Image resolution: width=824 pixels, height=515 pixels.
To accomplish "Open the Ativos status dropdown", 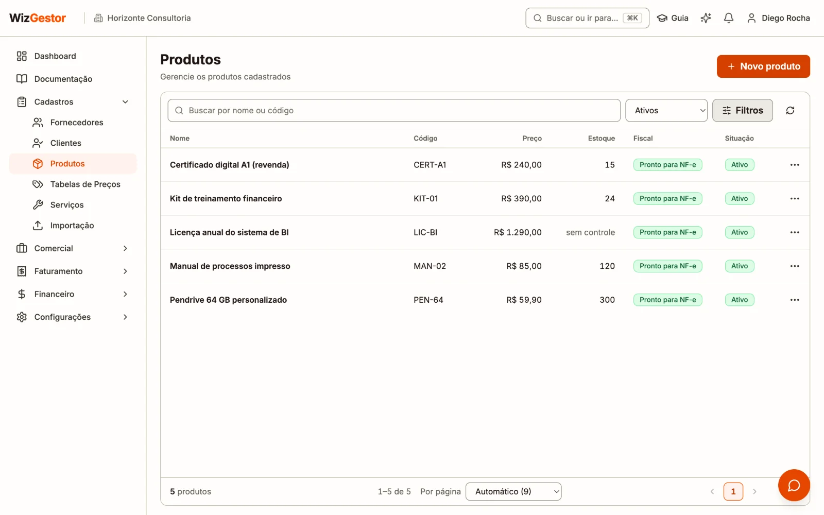I will coord(666,110).
